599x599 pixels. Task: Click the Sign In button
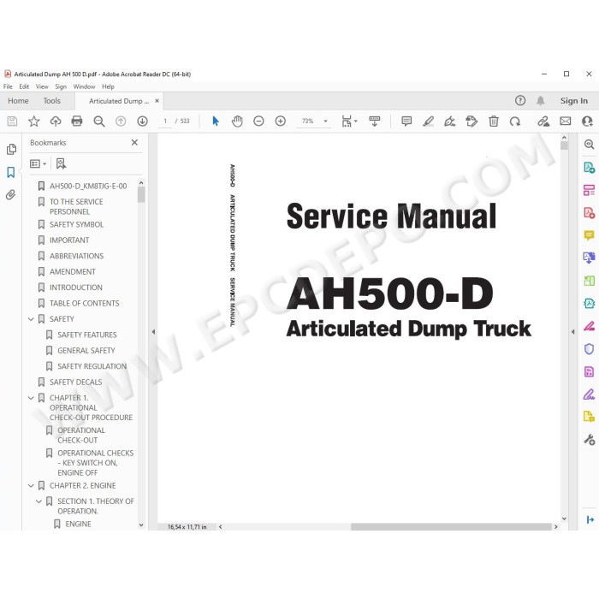pos(574,101)
